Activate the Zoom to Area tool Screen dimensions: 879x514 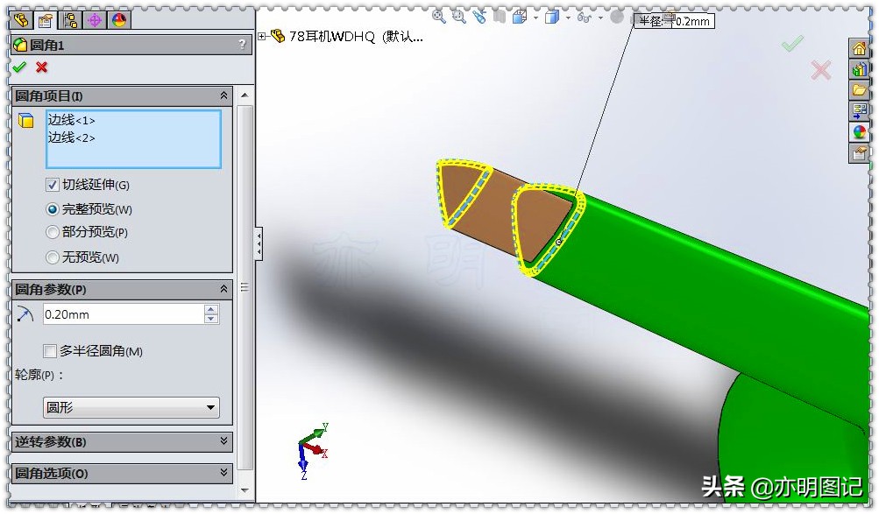point(457,16)
